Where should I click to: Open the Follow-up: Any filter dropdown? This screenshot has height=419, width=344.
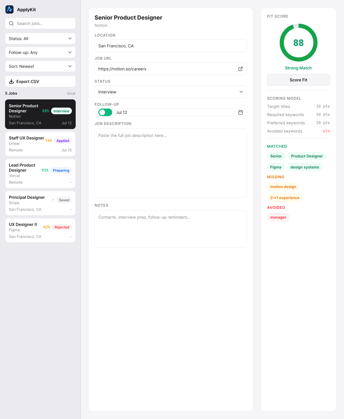(x=40, y=52)
